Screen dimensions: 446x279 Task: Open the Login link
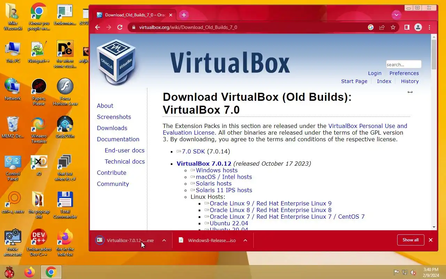click(375, 73)
